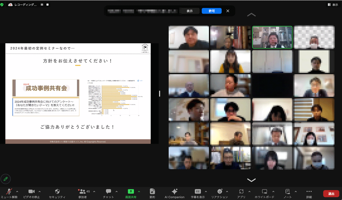Pause recording in the top bar

42,5
